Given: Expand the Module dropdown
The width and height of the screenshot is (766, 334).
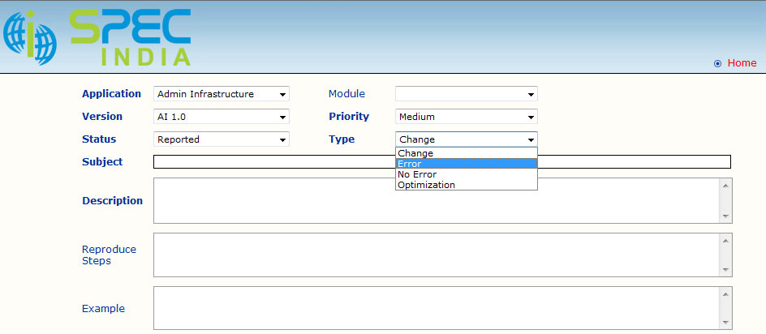Looking at the screenshot, I should (466, 94).
